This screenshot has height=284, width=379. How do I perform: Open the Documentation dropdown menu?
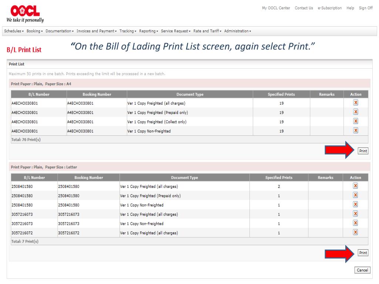coord(60,31)
